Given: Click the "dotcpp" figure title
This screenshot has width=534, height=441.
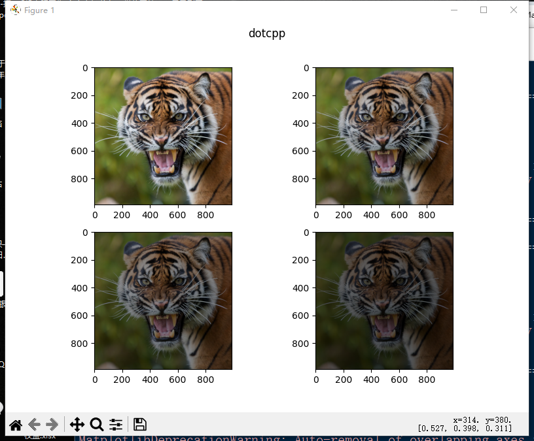Looking at the screenshot, I should pyautogui.click(x=267, y=33).
